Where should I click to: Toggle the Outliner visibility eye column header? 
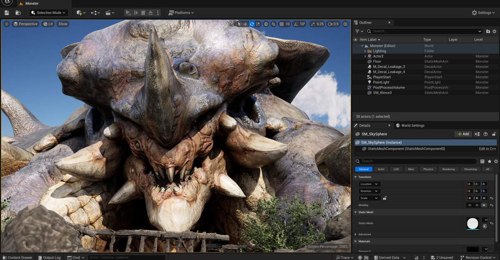356,40
